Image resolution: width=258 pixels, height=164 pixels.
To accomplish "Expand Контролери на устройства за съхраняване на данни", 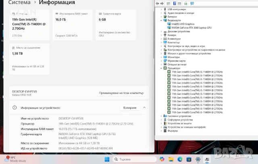I will [161, 50].
